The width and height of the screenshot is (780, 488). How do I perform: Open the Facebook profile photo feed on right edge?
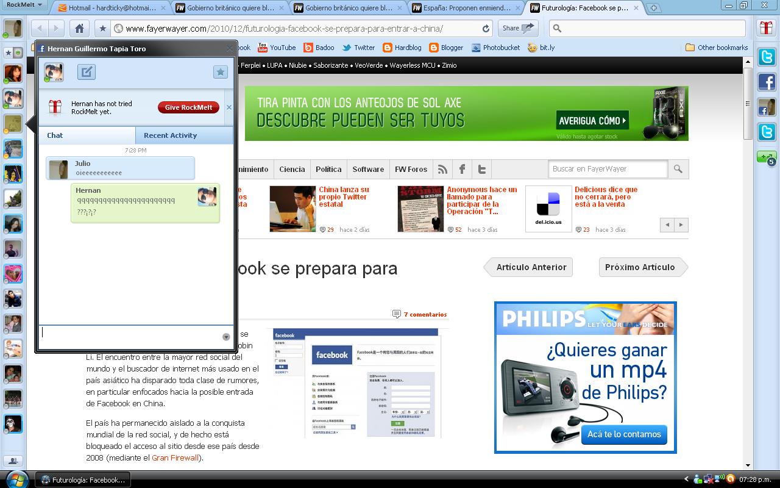point(767,107)
